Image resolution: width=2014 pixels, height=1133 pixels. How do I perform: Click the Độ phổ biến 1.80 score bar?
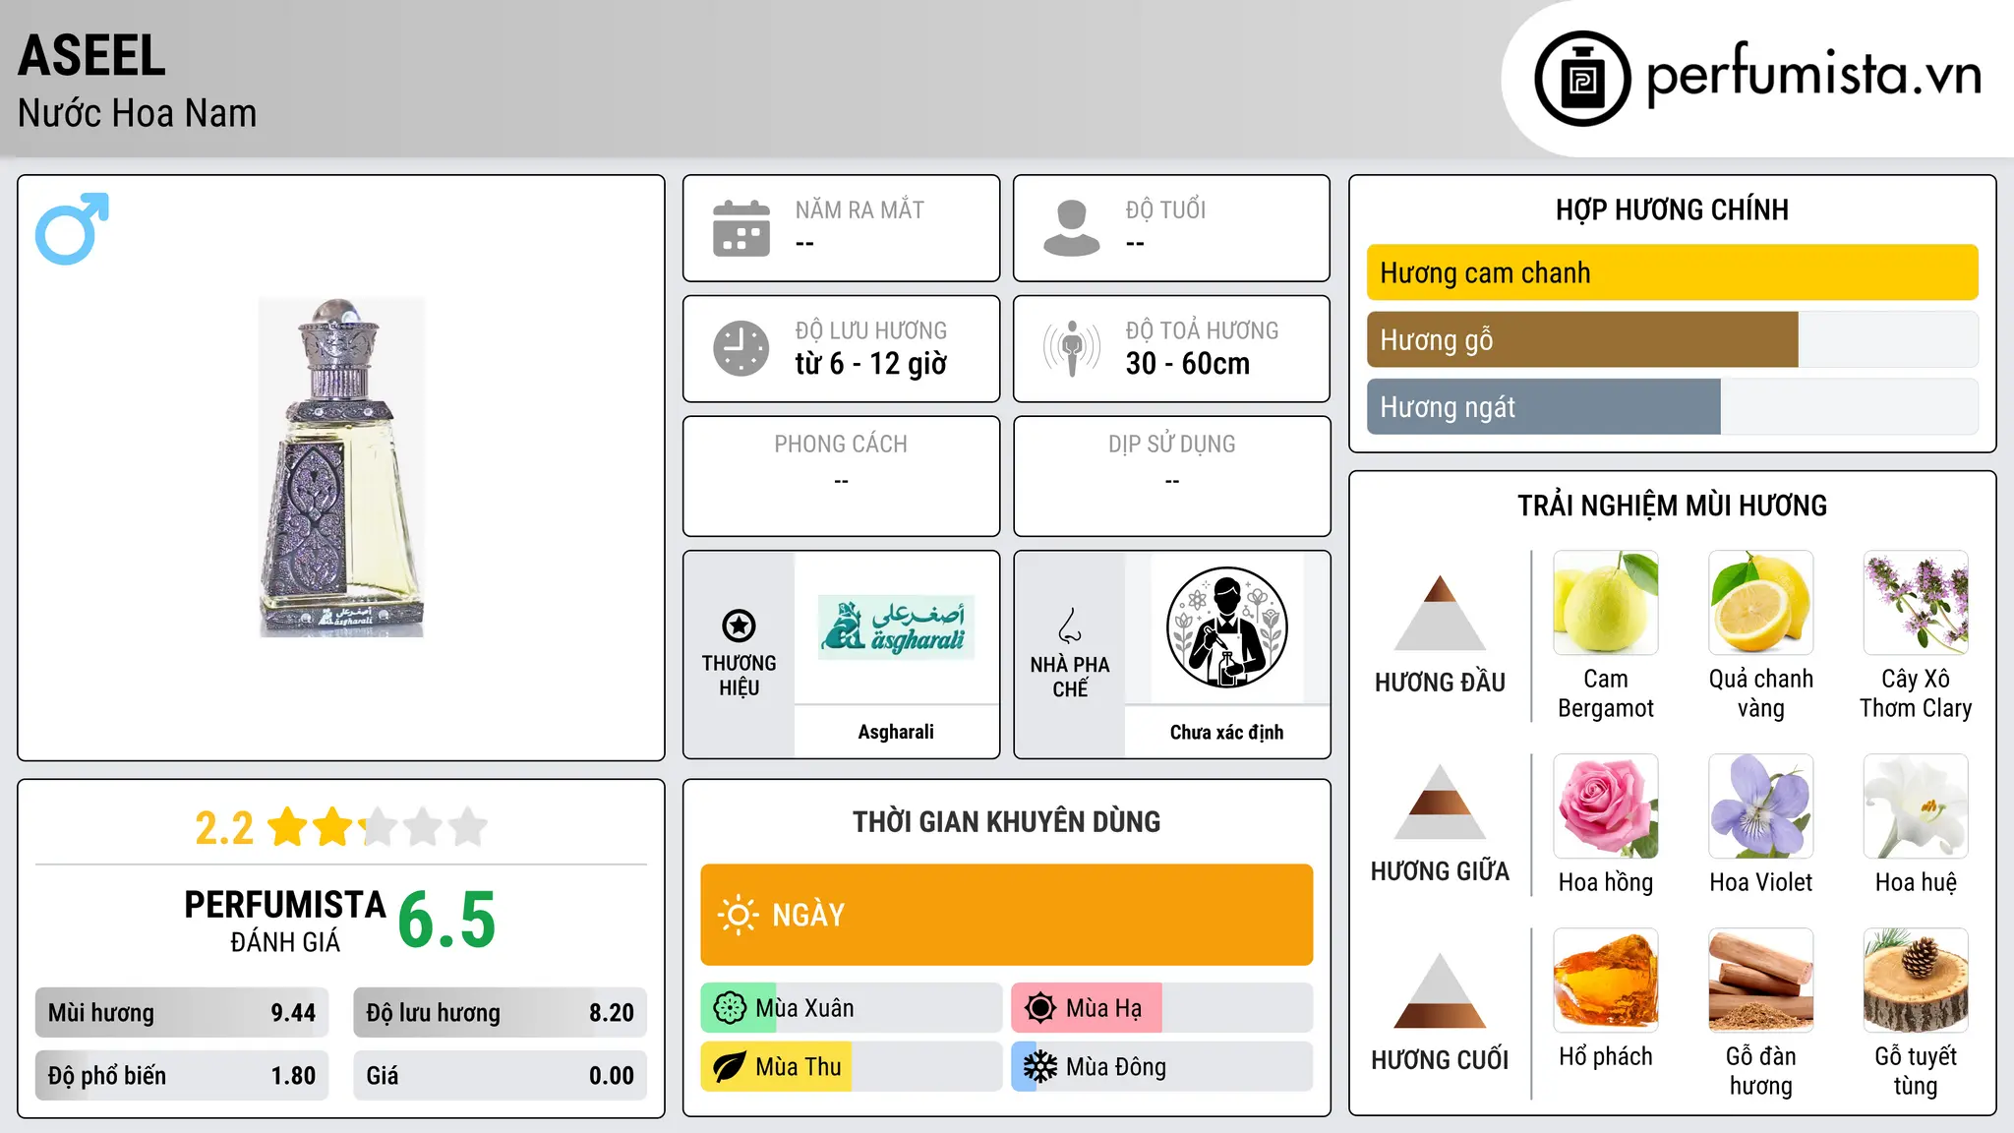(x=182, y=1075)
